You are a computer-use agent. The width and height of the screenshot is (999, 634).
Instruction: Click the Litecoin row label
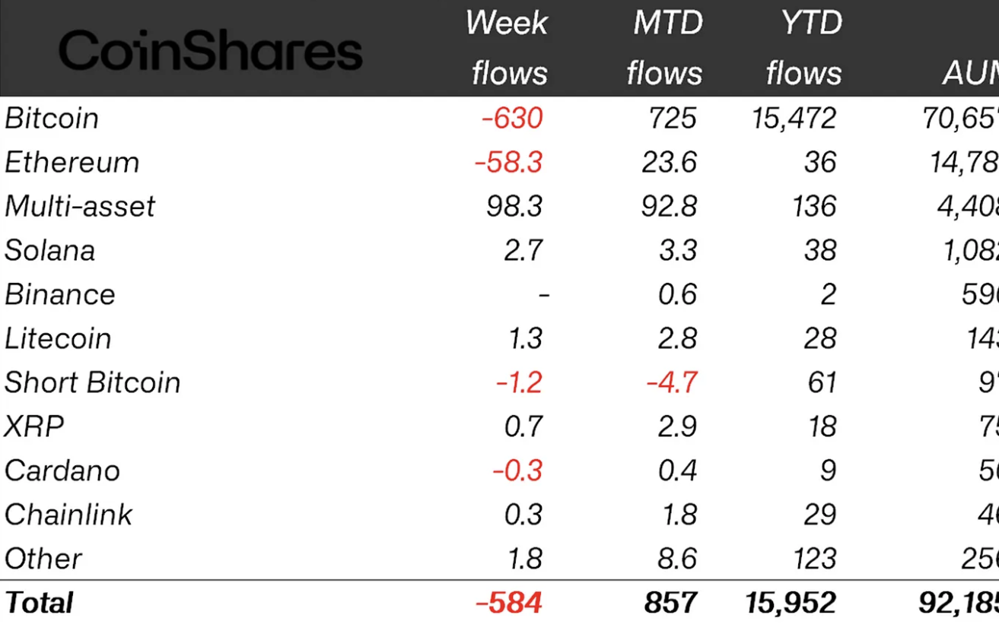pos(58,339)
